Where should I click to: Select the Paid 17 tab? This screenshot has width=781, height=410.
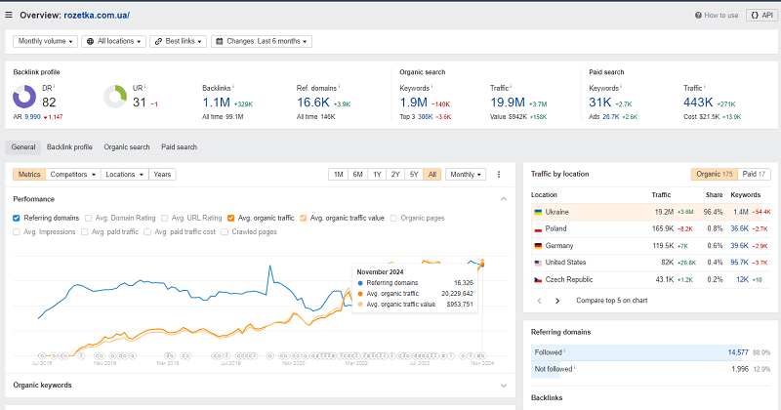[x=754, y=174]
